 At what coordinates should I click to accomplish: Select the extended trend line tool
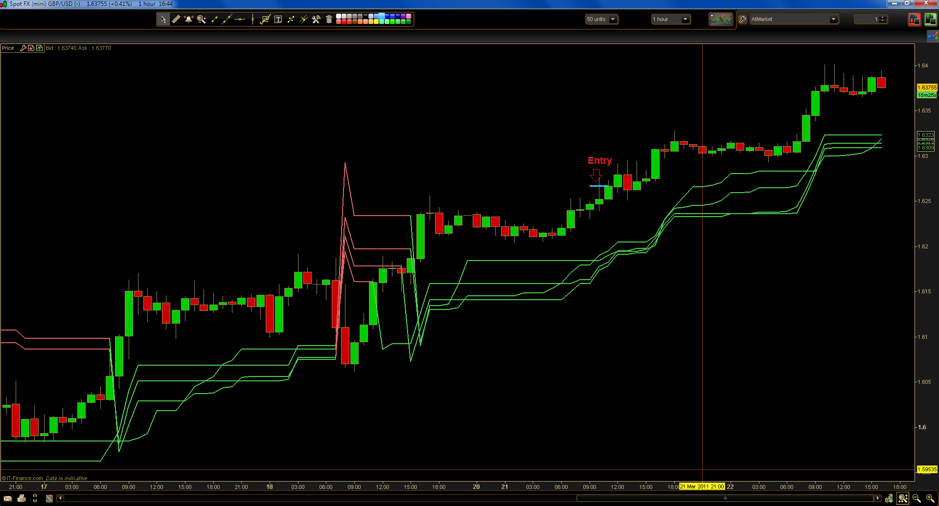(x=227, y=20)
